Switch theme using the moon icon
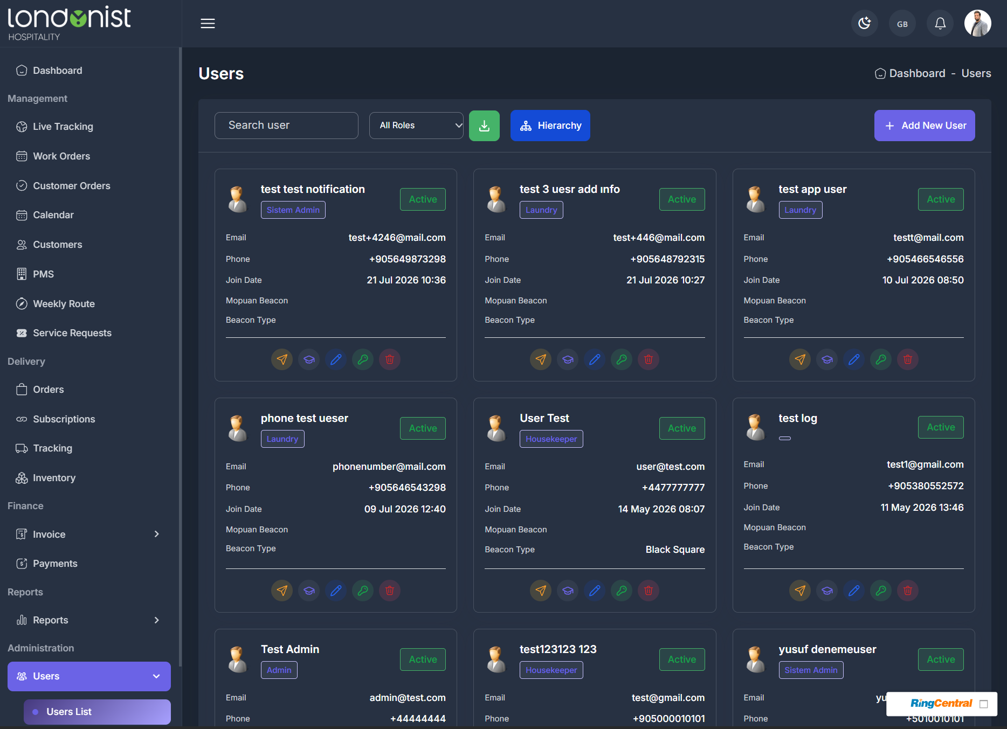Image resolution: width=1007 pixels, height=729 pixels. pos(864,23)
